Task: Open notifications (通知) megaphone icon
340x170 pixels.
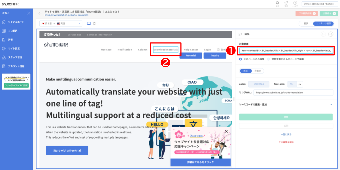Action: click(x=286, y=3)
